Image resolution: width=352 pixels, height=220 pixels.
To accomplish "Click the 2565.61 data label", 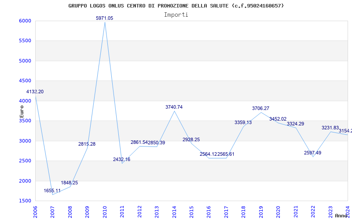I will click(x=226, y=154).
